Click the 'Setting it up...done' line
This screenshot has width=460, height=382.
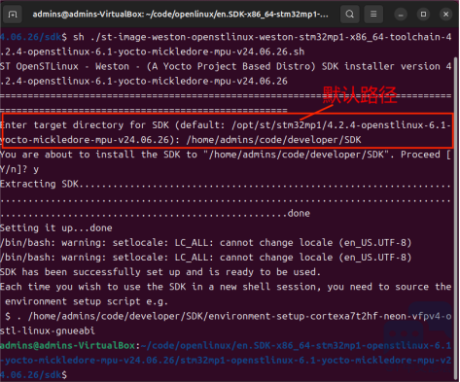pyautogui.click(x=56, y=227)
